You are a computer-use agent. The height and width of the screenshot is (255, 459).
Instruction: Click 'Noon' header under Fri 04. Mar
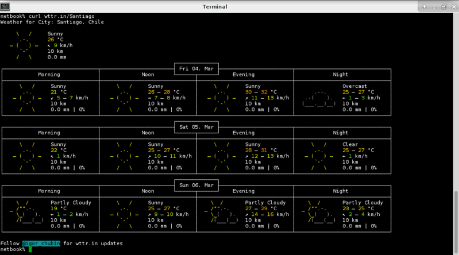point(148,74)
